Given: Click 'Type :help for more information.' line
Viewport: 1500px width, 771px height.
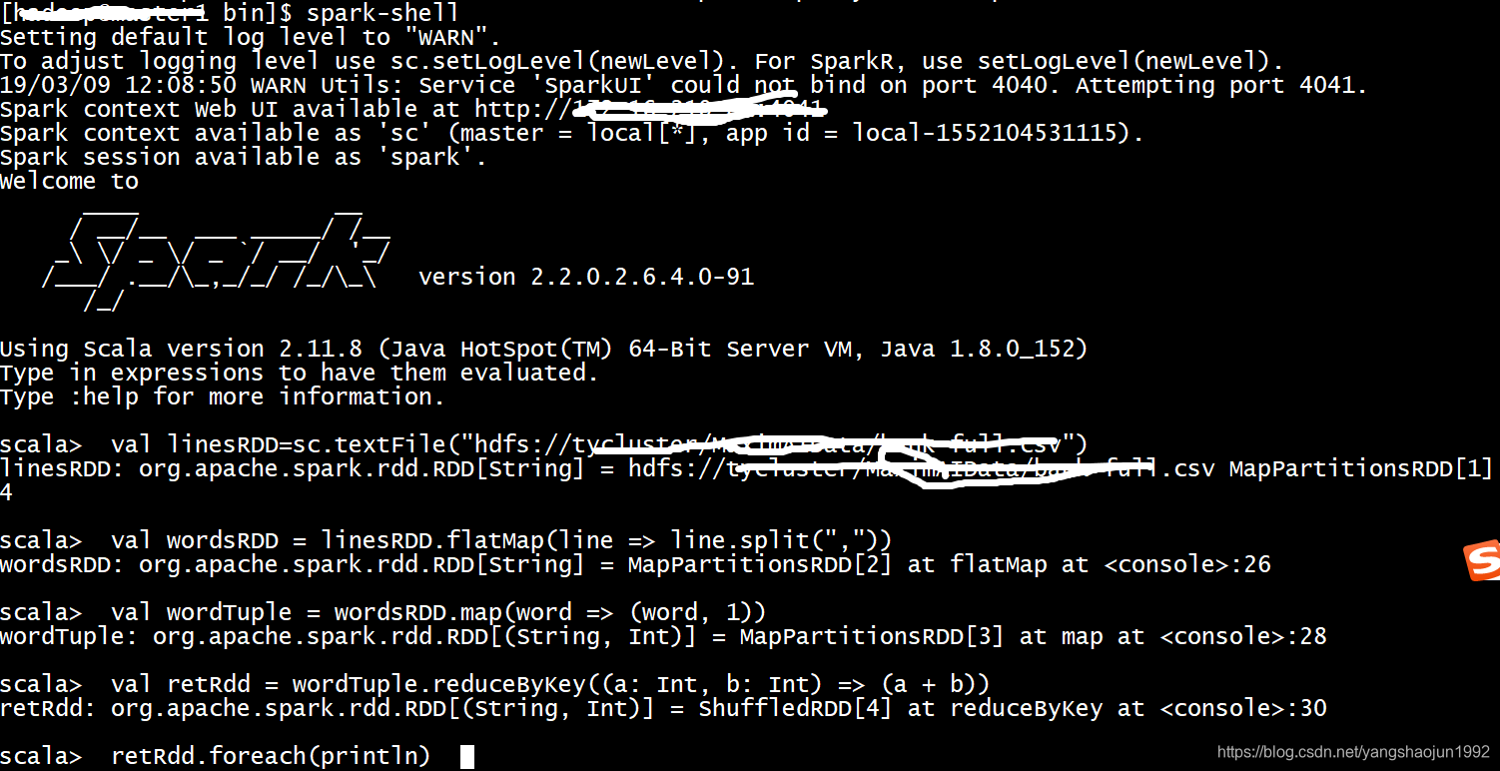Looking at the screenshot, I should click(x=223, y=396).
